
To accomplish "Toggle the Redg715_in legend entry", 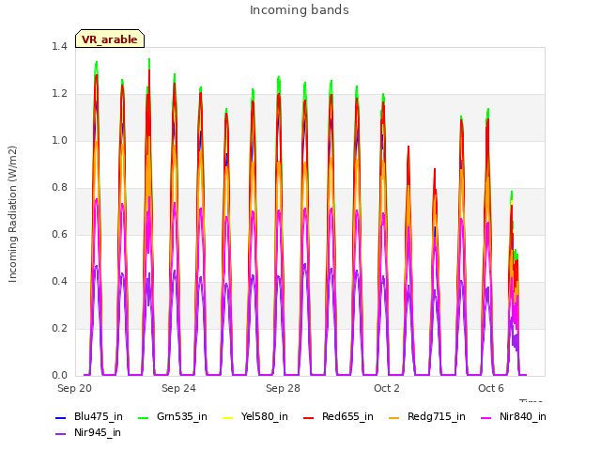I will tap(427, 416).
